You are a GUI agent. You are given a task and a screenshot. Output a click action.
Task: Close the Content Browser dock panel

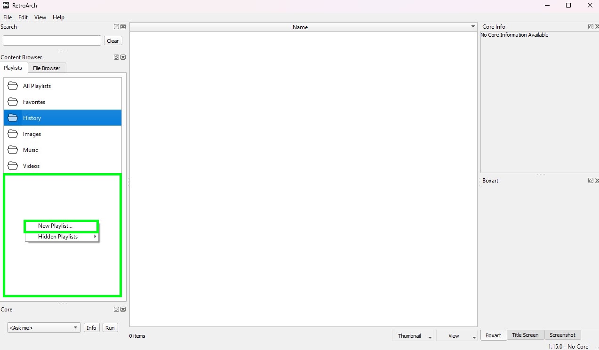(123, 57)
